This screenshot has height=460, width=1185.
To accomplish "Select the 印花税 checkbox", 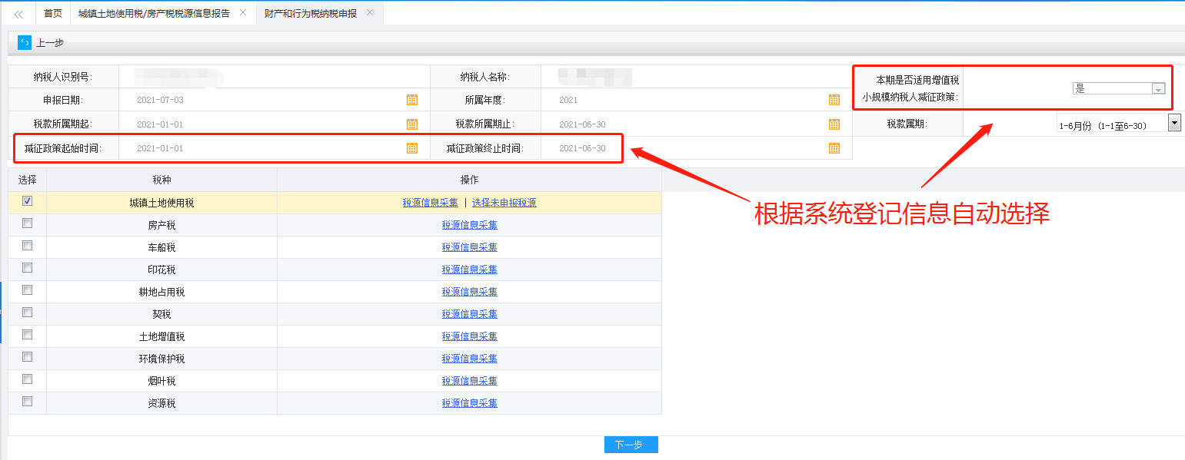I will [x=28, y=268].
